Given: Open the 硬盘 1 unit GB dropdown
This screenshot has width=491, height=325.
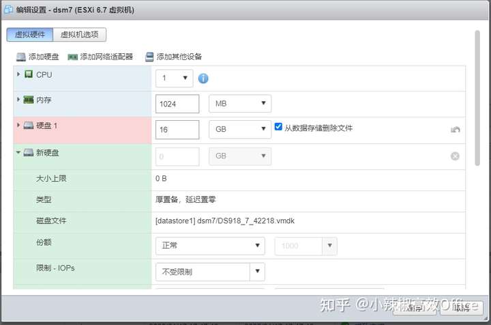Looking at the screenshot, I should pos(240,129).
